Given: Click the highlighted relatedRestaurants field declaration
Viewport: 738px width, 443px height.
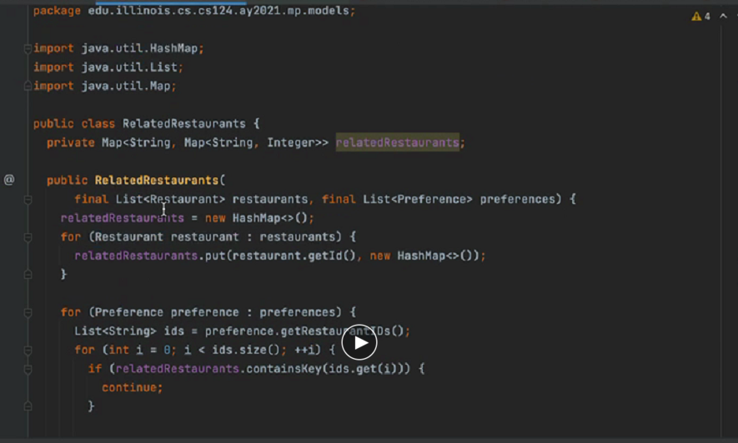Looking at the screenshot, I should coord(397,142).
